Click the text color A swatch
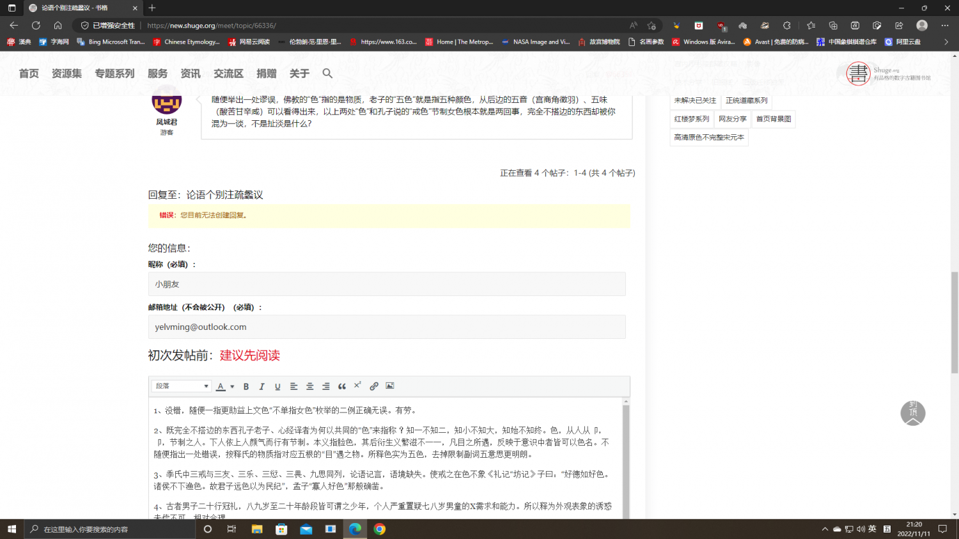959x539 pixels. [x=221, y=386]
